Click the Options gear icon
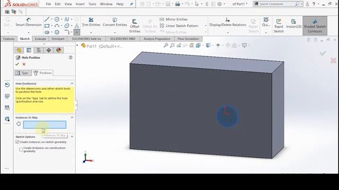The width and height of the screenshot is (339, 190). pyautogui.click(x=219, y=4)
